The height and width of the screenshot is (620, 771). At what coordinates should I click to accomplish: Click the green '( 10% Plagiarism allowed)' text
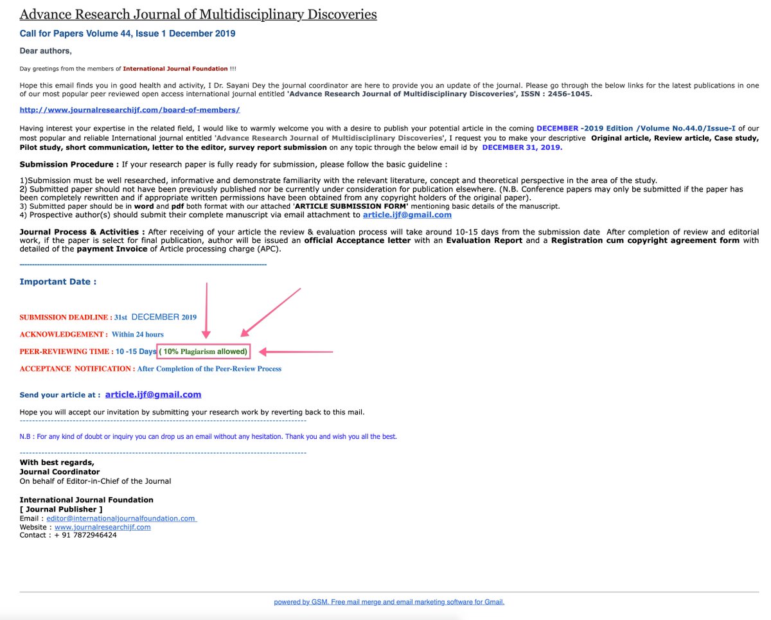(x=204, y=352)
